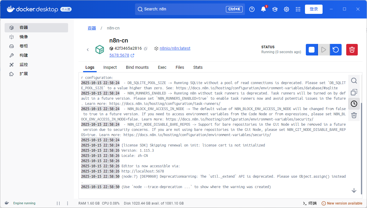Viewport: 367px width, 208px height.
Task: Toggle log timestamps clock icon
Action: click(x=354, y=104)
